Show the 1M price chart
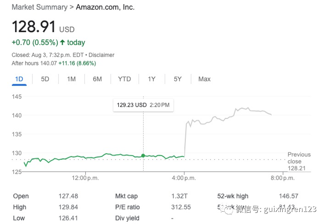 tap(71, 79)
